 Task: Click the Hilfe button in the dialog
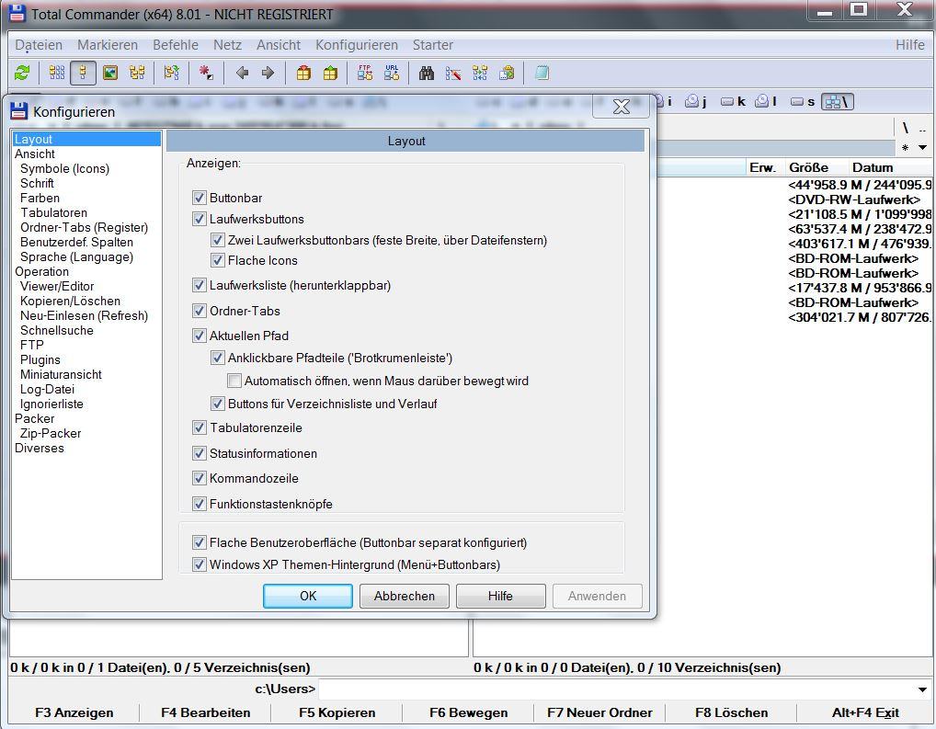coord(500,596)
